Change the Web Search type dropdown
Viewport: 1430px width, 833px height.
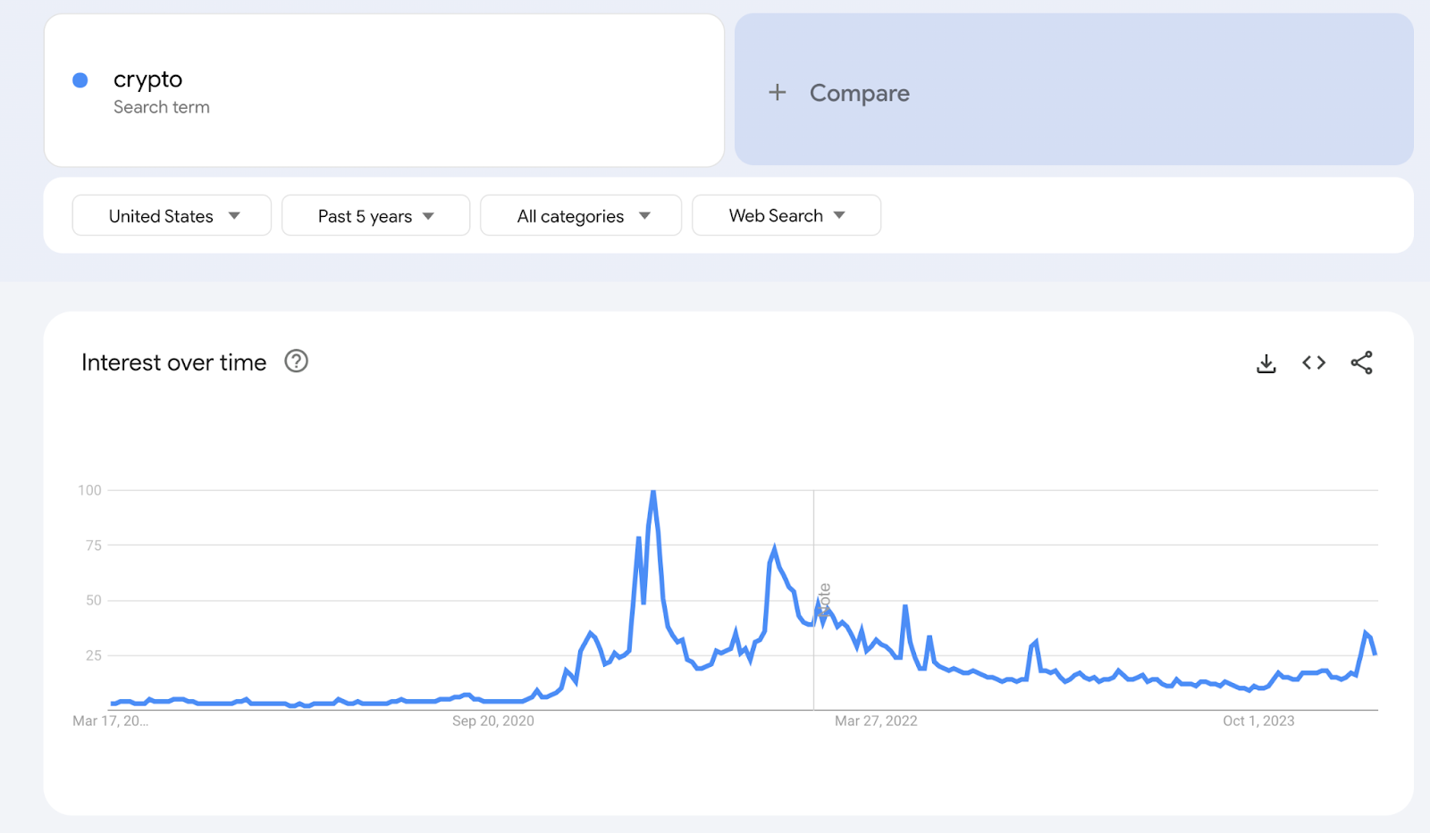tap(786, 216)
